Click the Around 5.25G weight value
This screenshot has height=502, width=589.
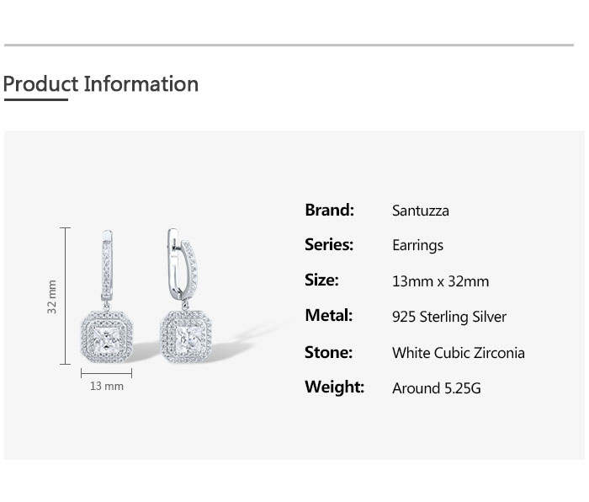pos(437,388)
